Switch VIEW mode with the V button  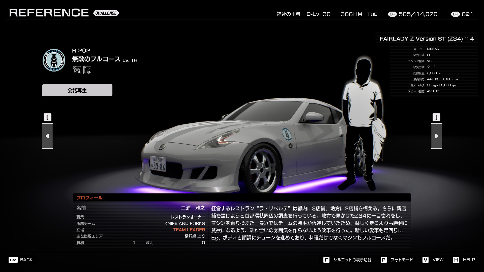tap(426, 260)
